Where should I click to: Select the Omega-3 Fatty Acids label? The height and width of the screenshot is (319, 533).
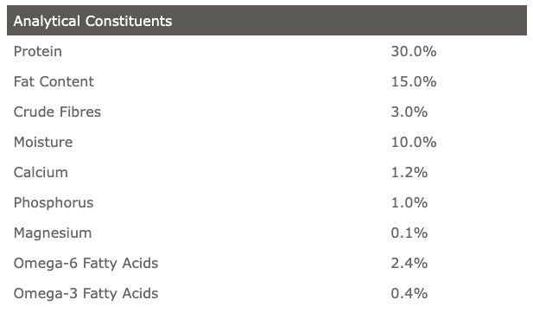pos(86,293)
